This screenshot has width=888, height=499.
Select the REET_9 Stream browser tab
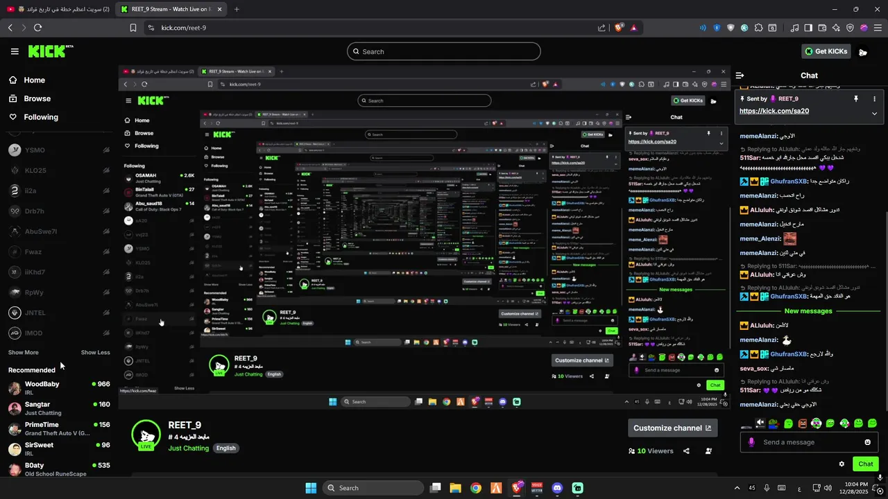coord(171,9)
